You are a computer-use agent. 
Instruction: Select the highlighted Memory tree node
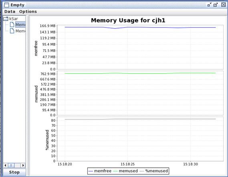coord(20,25)
